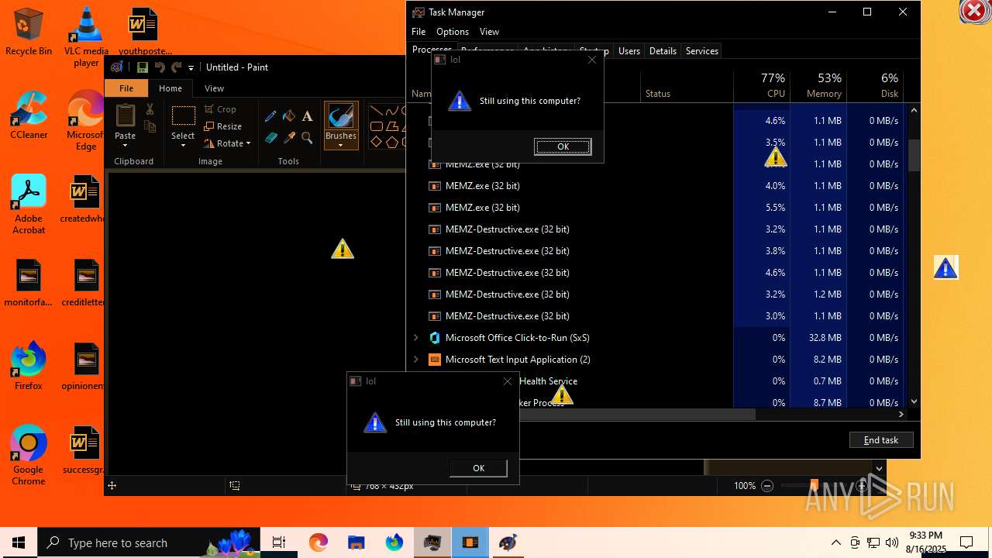The width and height of the screenshot is (992, 558).
Task: Click Save icon in Paint title bar
Action: pyautogui.click(x=143, y=67)
